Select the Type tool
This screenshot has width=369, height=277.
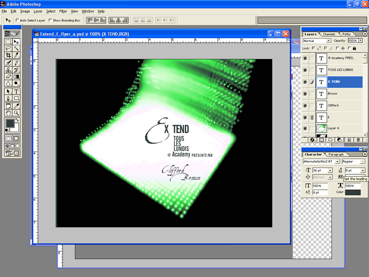(x=17, y=91)
